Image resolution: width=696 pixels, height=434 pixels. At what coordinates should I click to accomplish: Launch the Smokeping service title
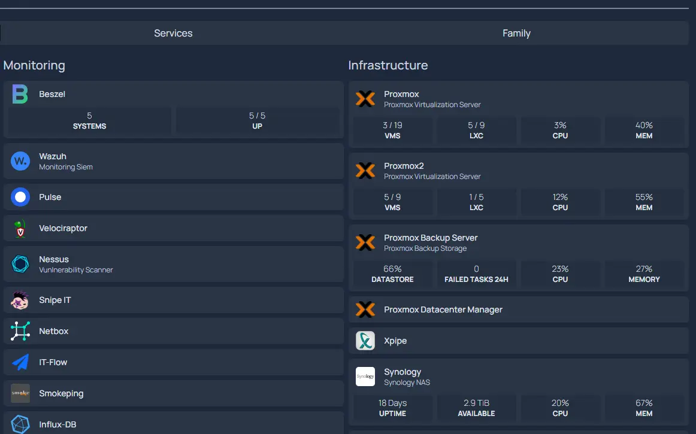pos(61,393)
